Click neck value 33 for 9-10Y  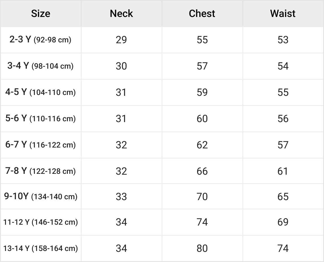tap(121, 196)
